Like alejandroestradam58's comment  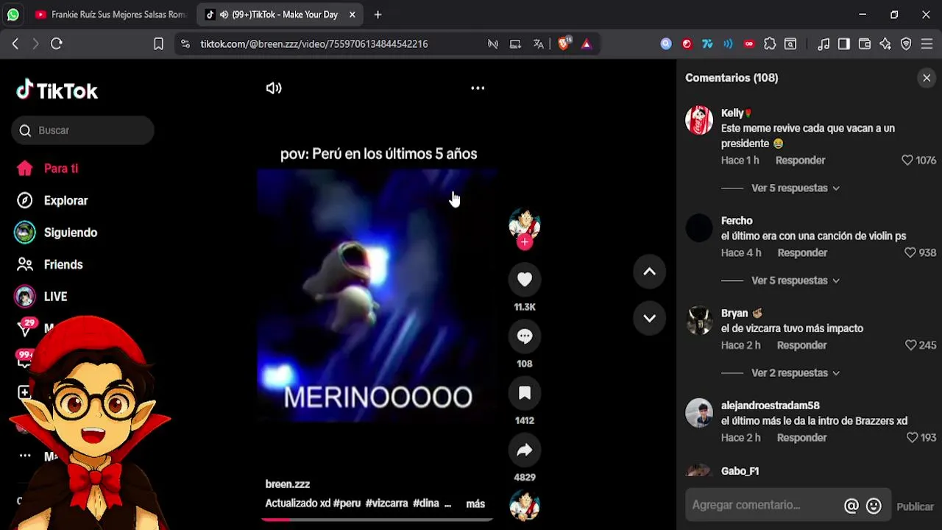tap(912, 437)
